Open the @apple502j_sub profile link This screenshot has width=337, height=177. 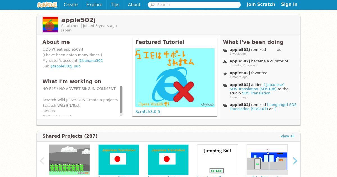[65, 66]
